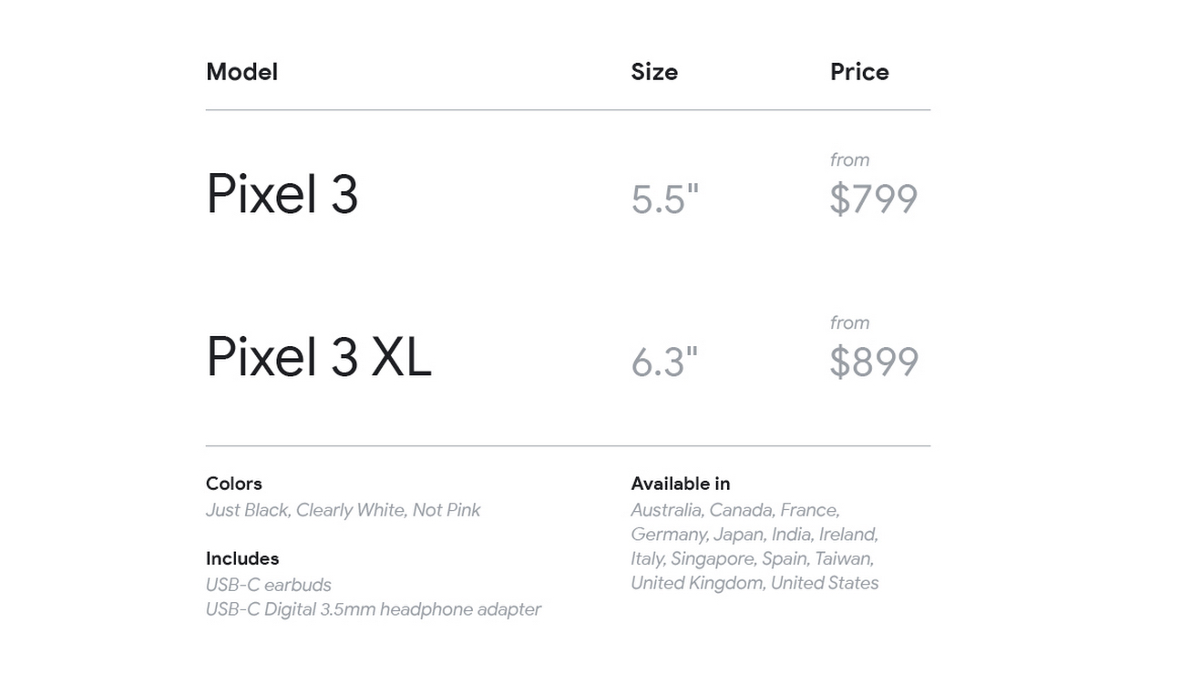Click the Model column header
The width and height of the screenshot is (1201, 684).
click(241, 72)
